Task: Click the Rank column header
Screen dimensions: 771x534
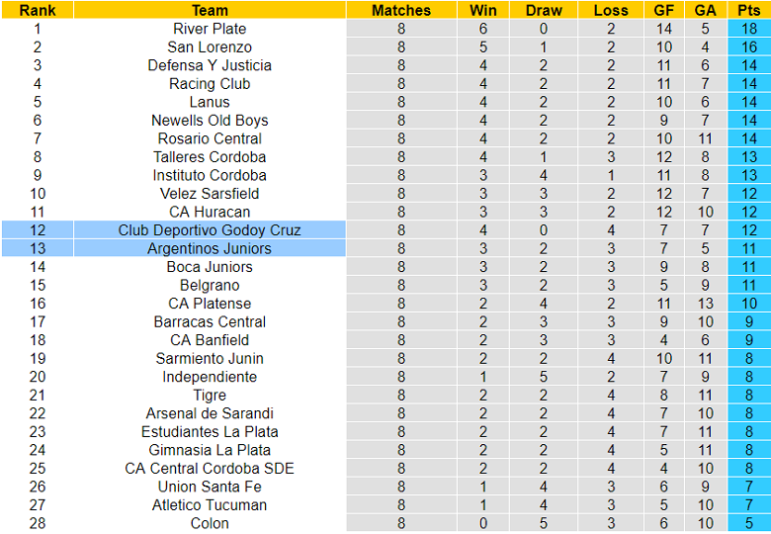Action: tap(38, 10)
